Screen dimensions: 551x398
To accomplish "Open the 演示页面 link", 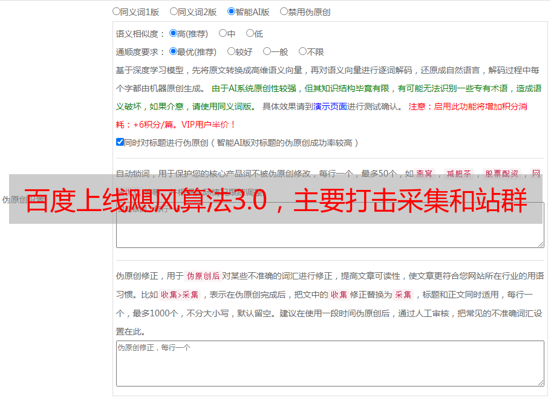I will [330, 106].
